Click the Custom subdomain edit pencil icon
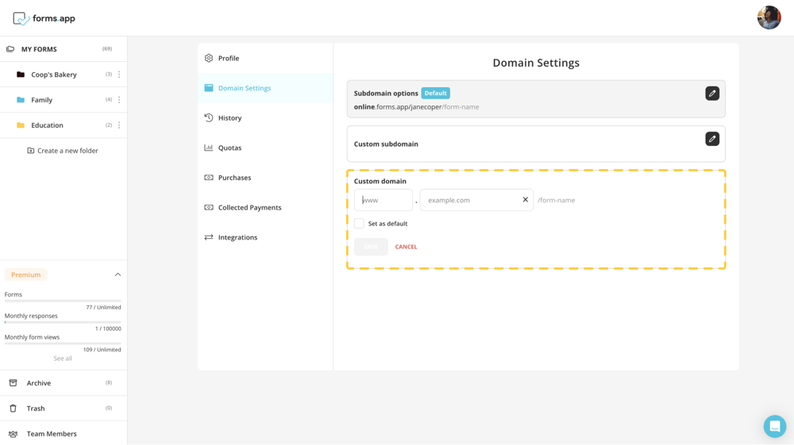This screenshot has height=445, width=794. 712,139
